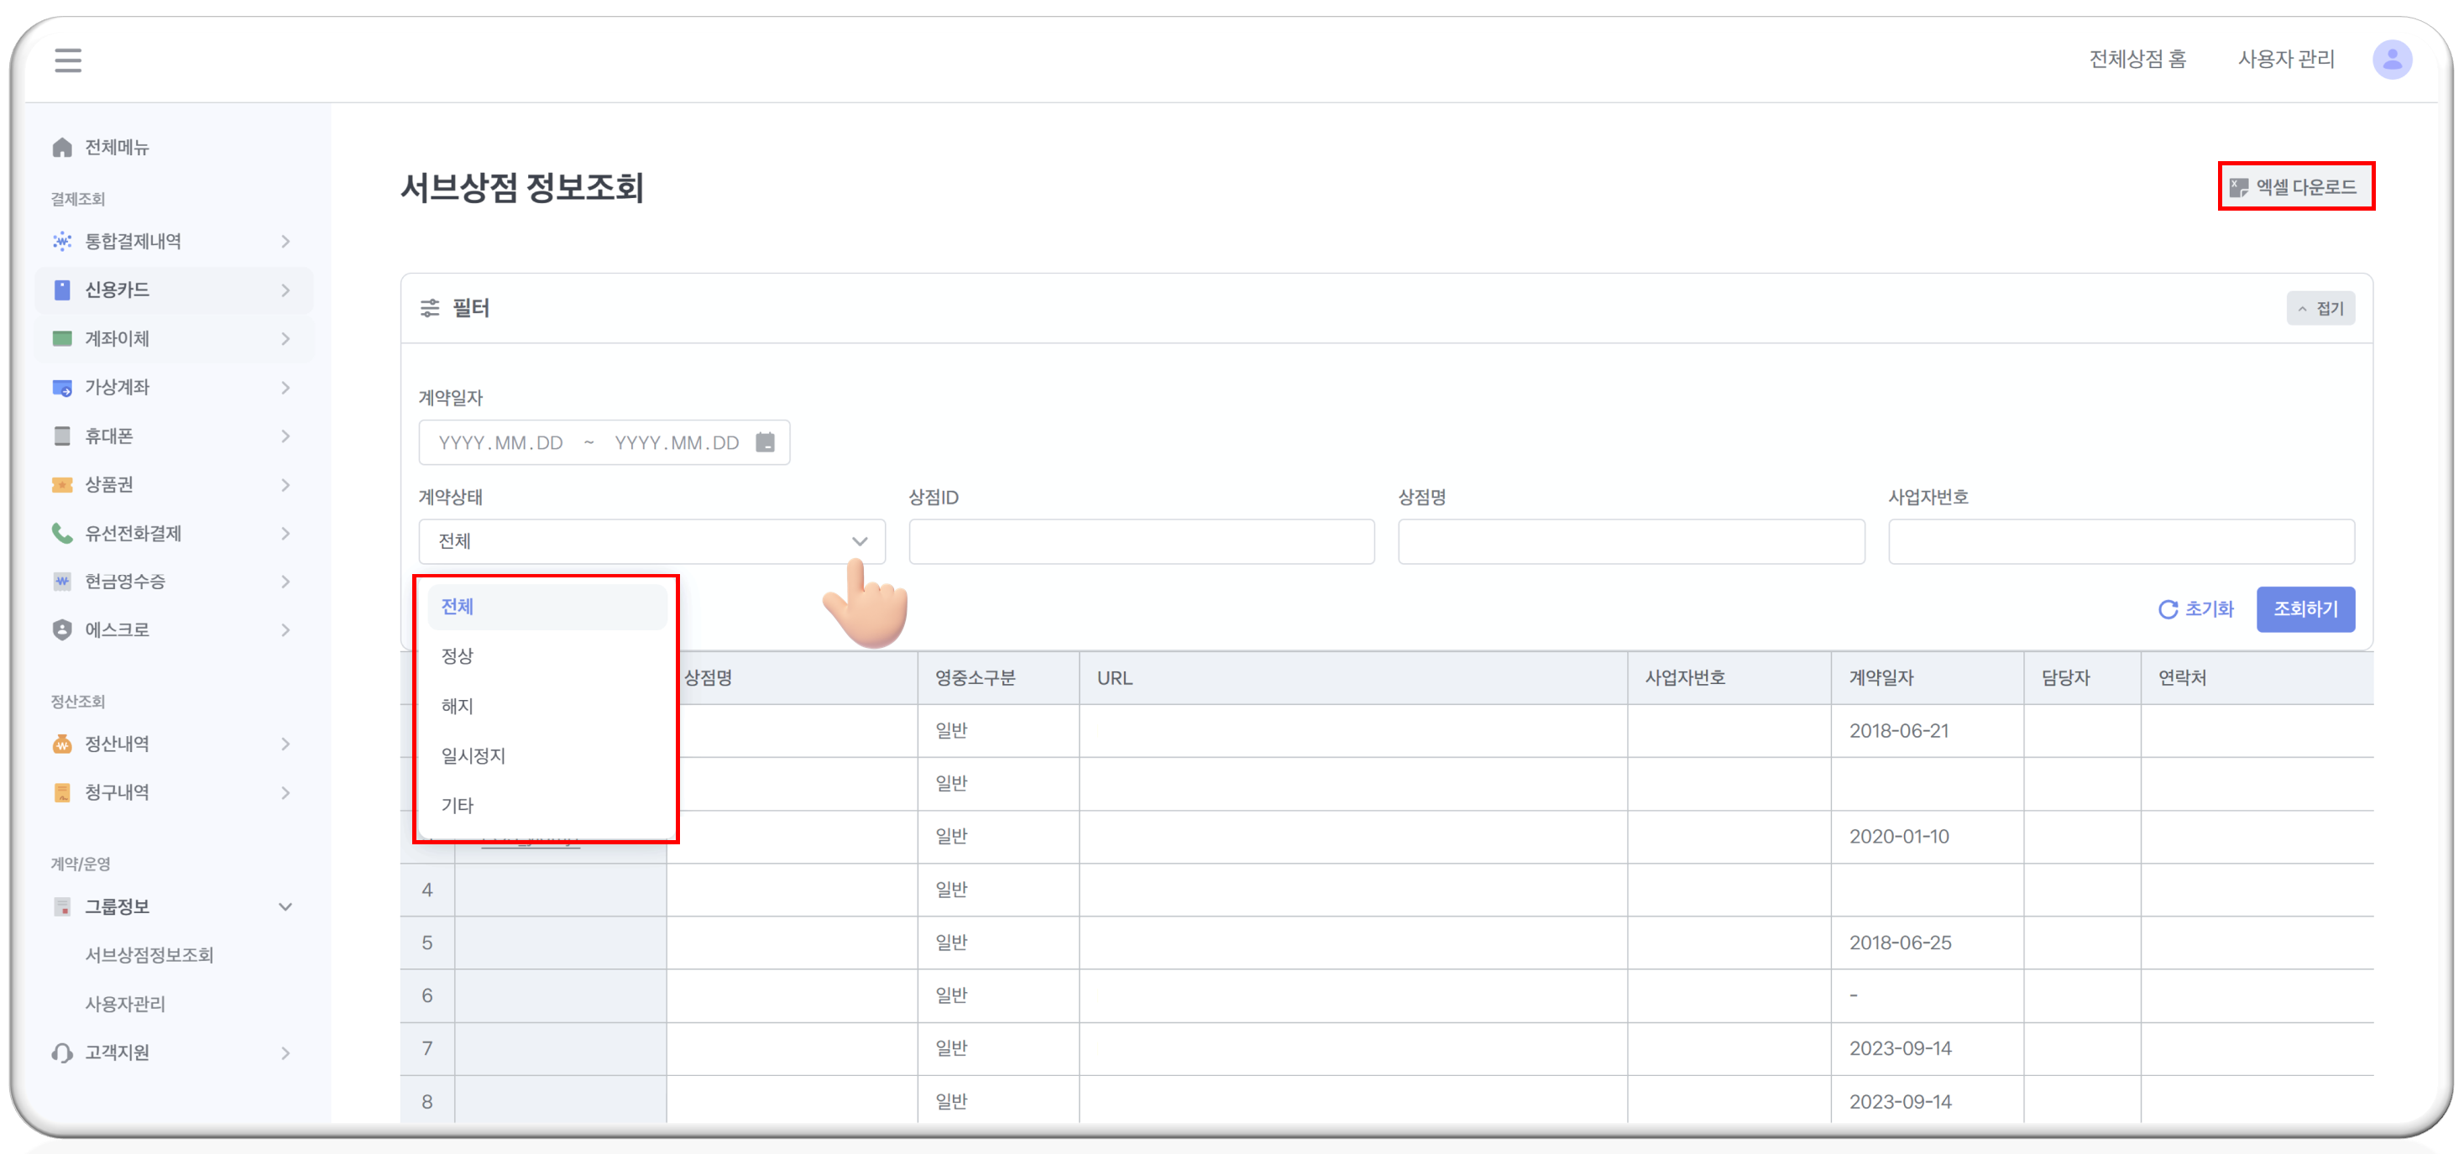Collapse the filter panel with 접기
2464x1154 pixels.
click(x=2320, y=308)
